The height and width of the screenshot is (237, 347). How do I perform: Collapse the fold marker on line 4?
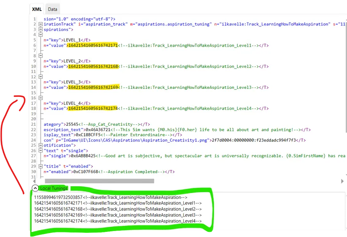tap(41, 35)
